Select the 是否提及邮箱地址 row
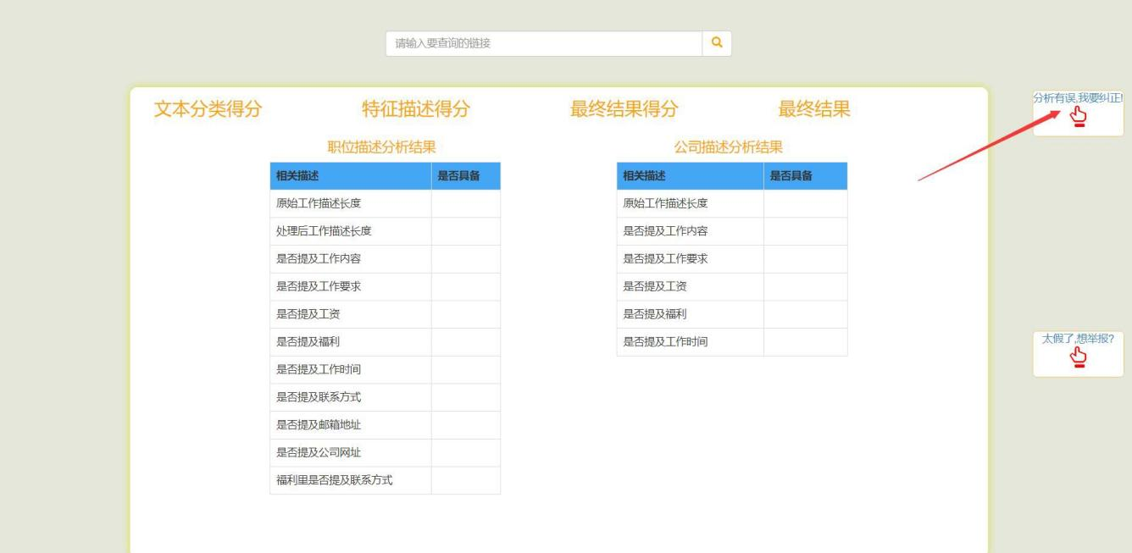The height and width of the screenshot is (553, 1132). 386,425
